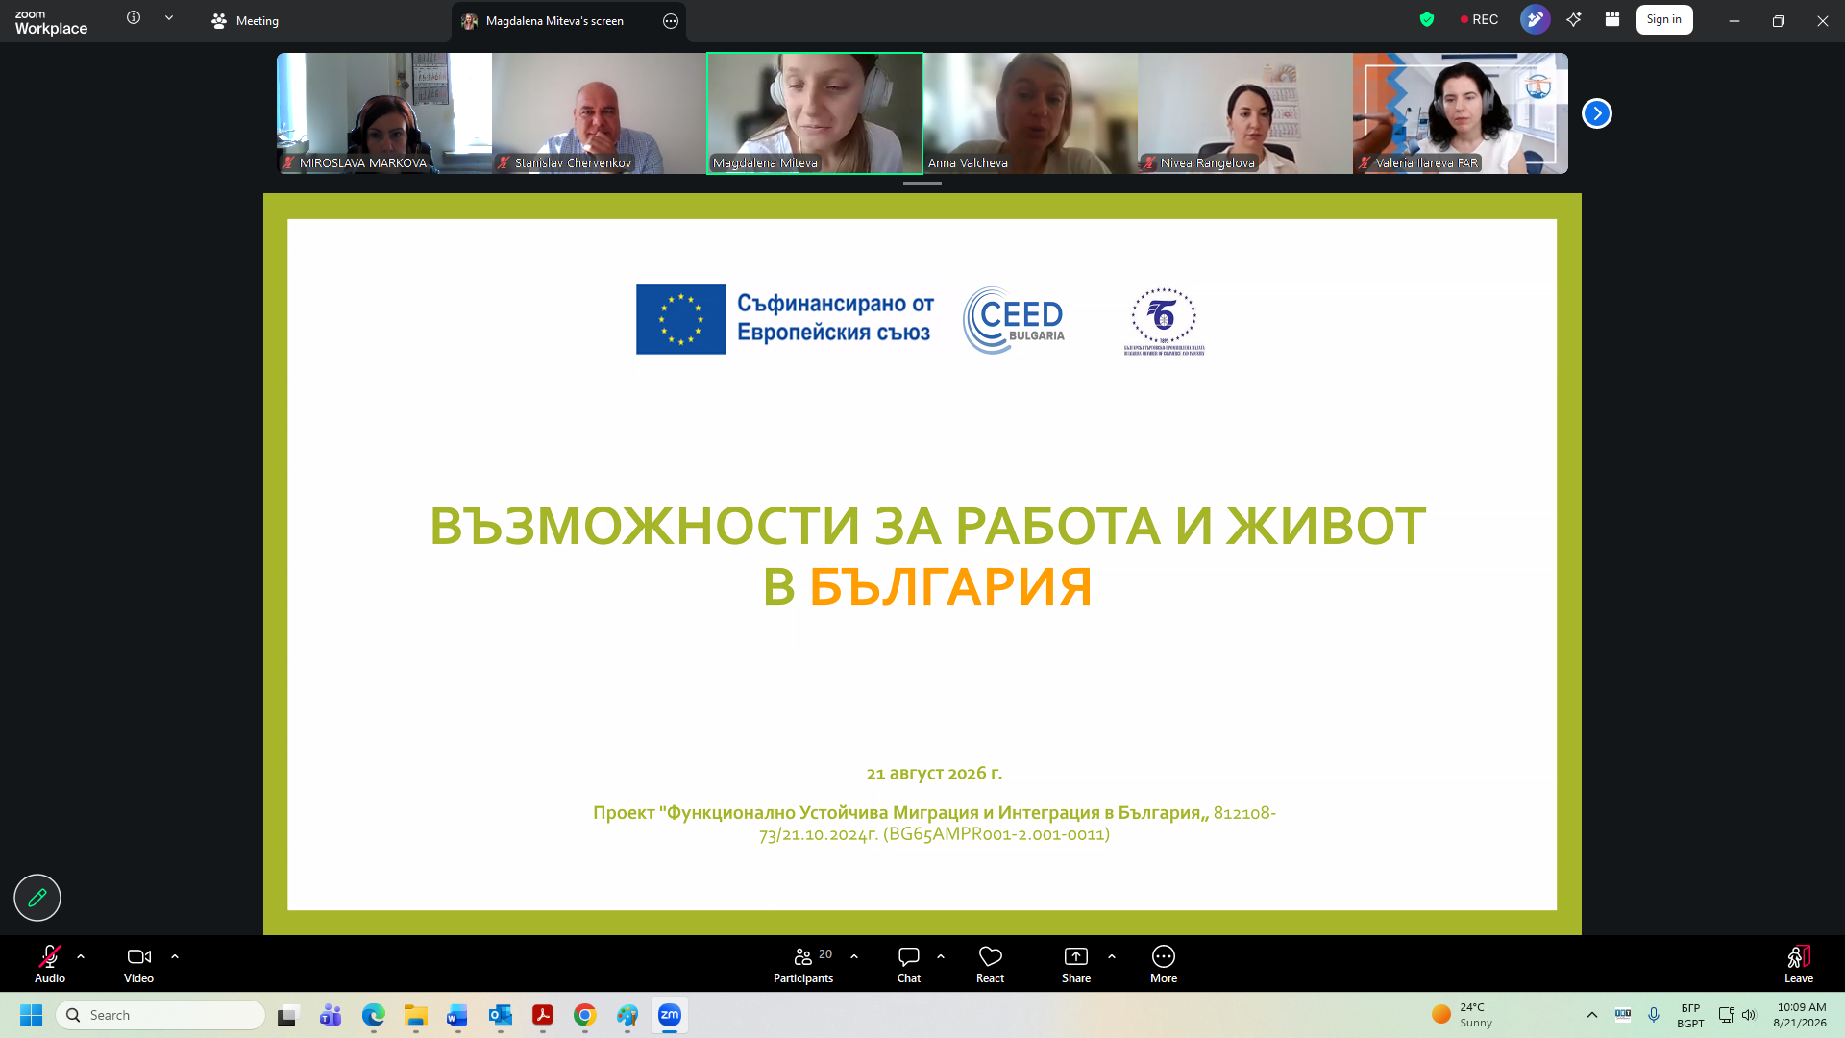This screenshot has width=1845, height=1038.
Task: Open screen share options ellipsis
Action: 671,21
